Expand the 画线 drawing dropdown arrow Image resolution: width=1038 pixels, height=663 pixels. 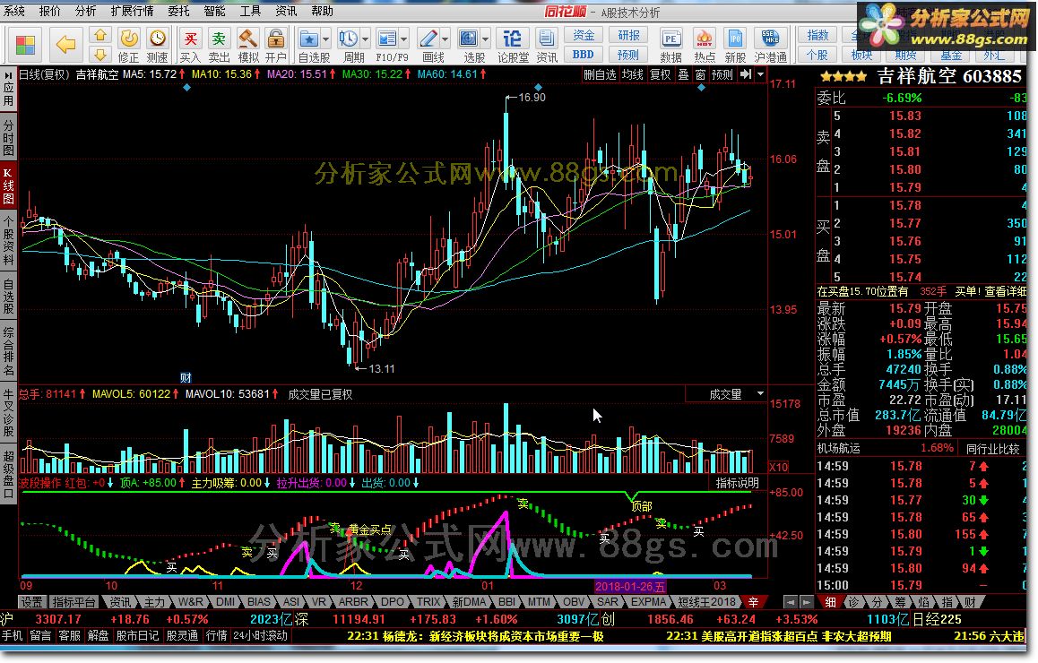click(x=445, y=39)
